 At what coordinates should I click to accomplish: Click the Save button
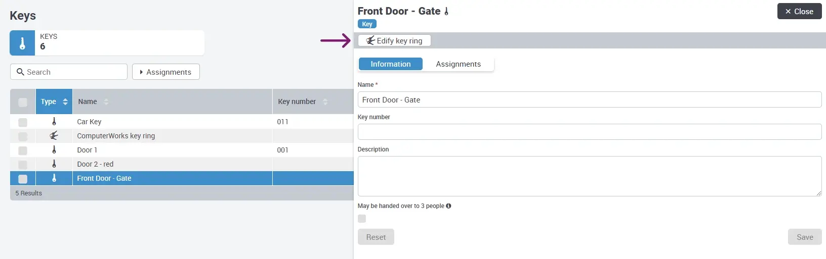[804, 237]
